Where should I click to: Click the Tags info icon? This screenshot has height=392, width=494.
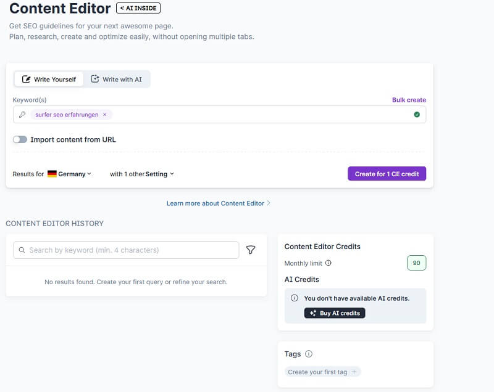pyautogui.click(x=308, y=354)
